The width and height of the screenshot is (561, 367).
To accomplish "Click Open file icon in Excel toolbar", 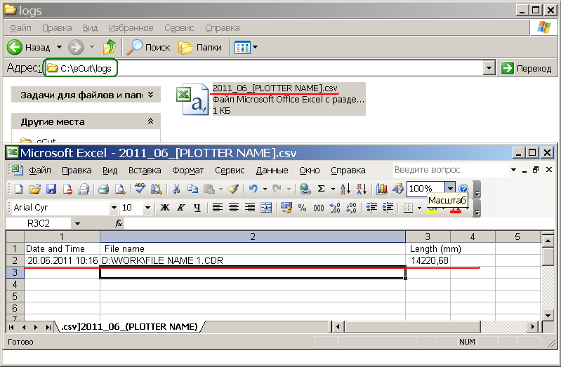I will (34, 189).
